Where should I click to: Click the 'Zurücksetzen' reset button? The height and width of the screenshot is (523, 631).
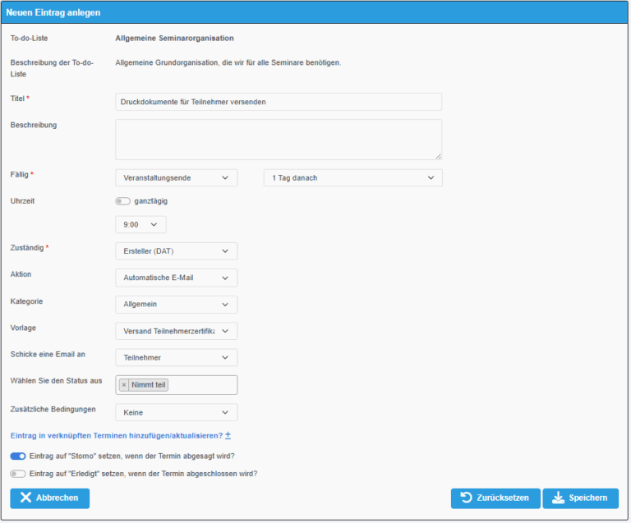coord(495,498)
